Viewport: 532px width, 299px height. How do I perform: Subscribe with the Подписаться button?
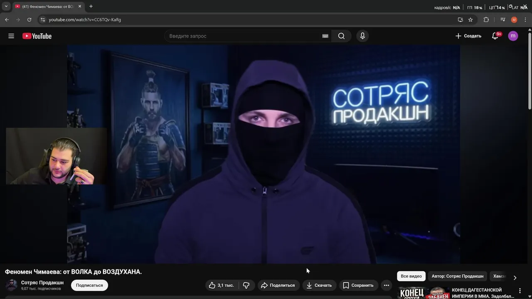pyautogui.click(x=89, y=285)
